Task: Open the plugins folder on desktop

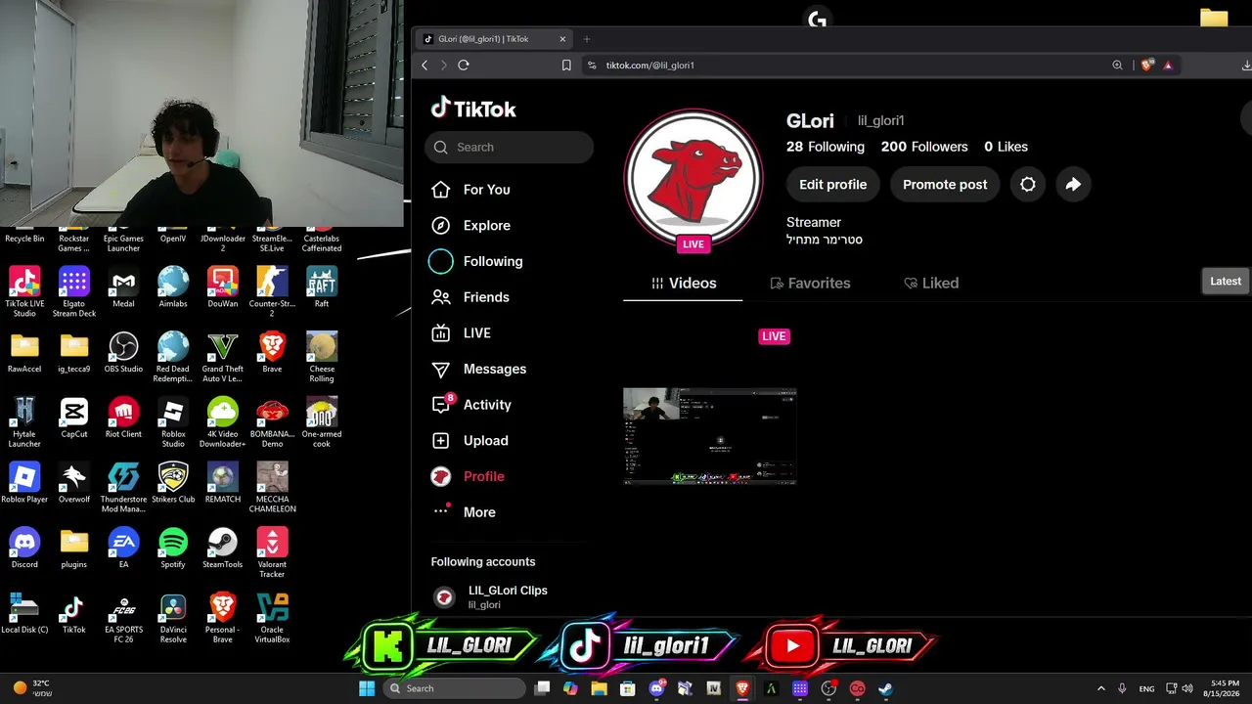Action: pyautogui.click(x=74, y=549)
